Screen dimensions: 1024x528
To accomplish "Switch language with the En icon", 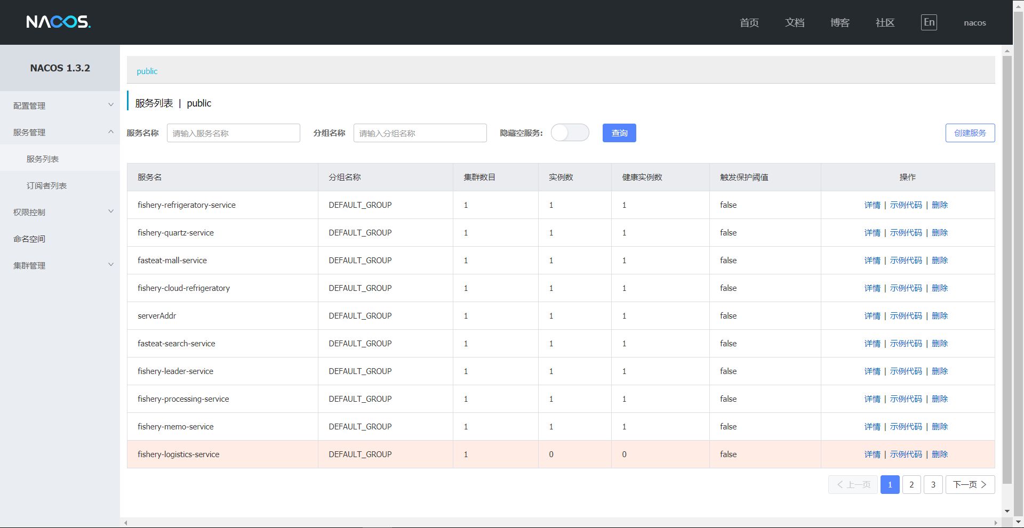I will (x=929, y=22).
